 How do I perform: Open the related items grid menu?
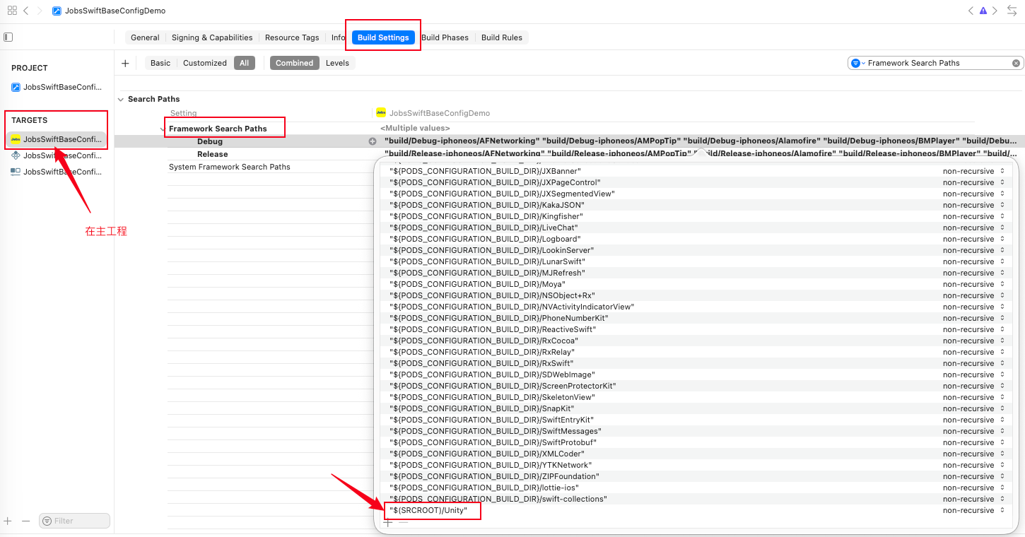pos(12,11)
